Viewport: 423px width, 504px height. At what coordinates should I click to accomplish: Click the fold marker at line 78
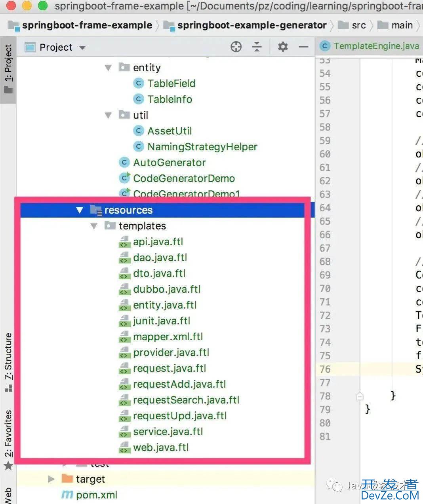tap(360, 396)
